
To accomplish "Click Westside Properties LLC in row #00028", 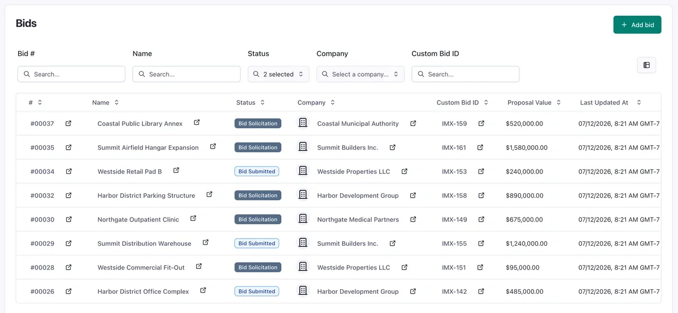I will [x=354, y=268].
